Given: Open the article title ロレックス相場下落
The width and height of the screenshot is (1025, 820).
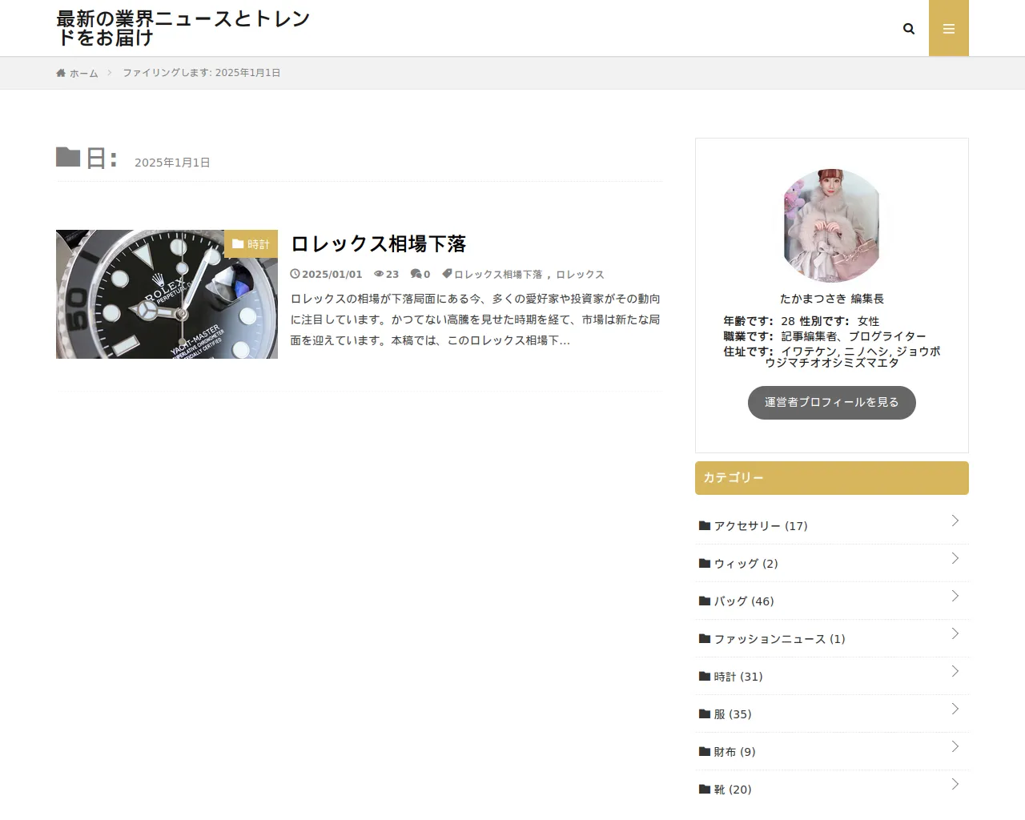Looking at the screenshot, I should pos(378,243).
